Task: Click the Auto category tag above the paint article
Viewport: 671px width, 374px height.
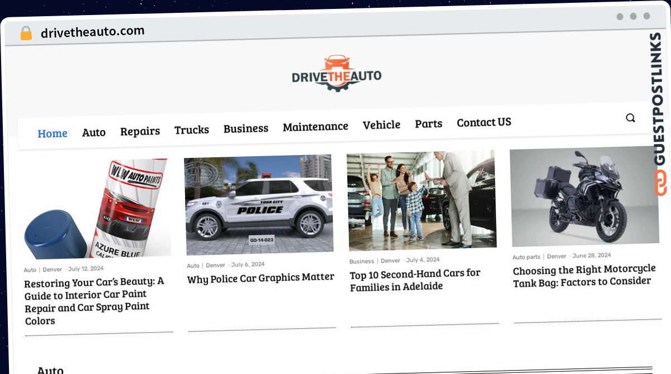Action: pyautogui.click(x=30, y=270)
